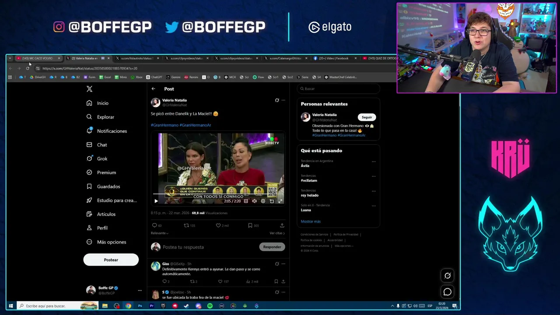Open Guardados bookmarks page

point(103,186)
